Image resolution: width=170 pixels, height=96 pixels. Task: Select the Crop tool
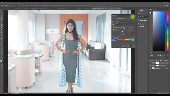coord(2,20)
